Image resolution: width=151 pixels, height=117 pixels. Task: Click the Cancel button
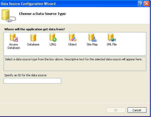[137, 110]
